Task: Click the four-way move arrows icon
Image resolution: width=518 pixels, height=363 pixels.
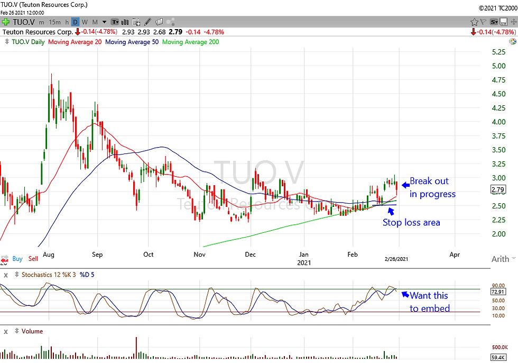Action: coord(514,22)
